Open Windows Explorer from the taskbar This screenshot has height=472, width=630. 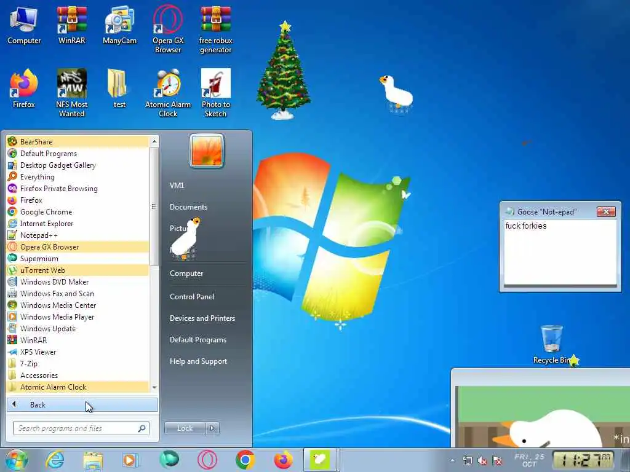[93, 460]
